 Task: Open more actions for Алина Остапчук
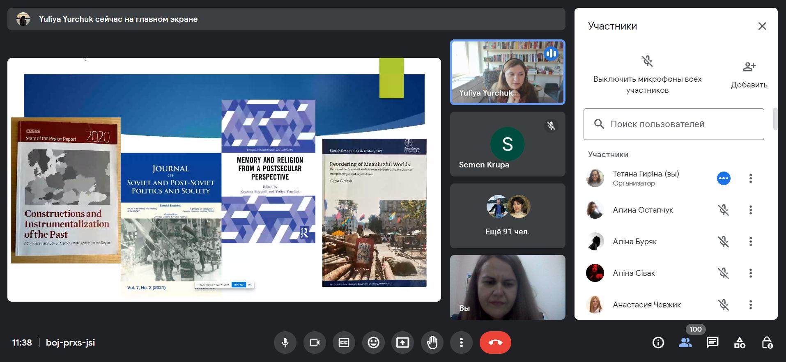751,210
